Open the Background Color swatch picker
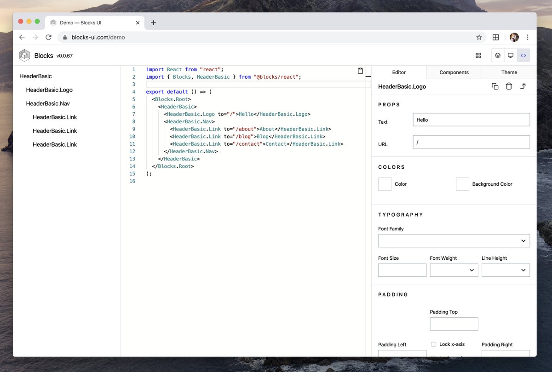552x372 pixels. (x=462, y=184)
